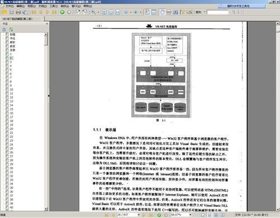Click the email/globe icon after Print
The width and height of the screenshot is (280, 218).
pos(25,12)
